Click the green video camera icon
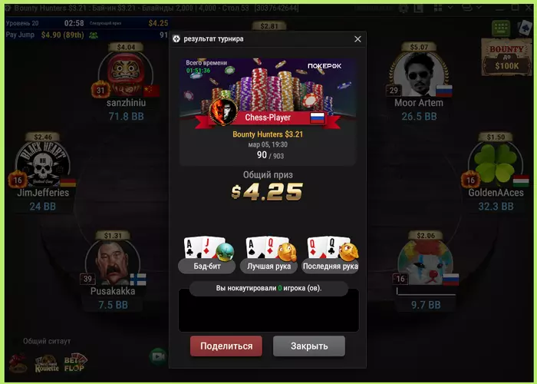The height and width of the screenshot is (384, 537). (158, 357)
